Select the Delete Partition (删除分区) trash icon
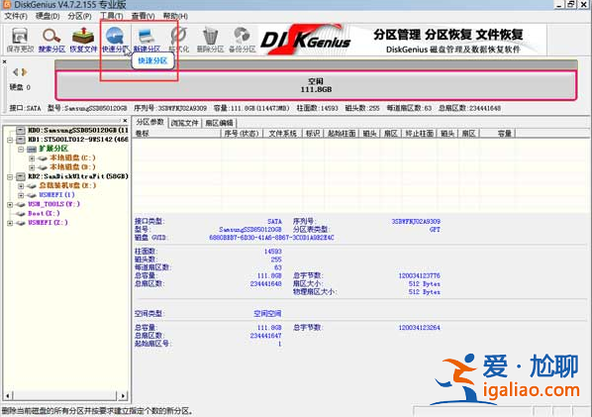 (x=210, y=40)
